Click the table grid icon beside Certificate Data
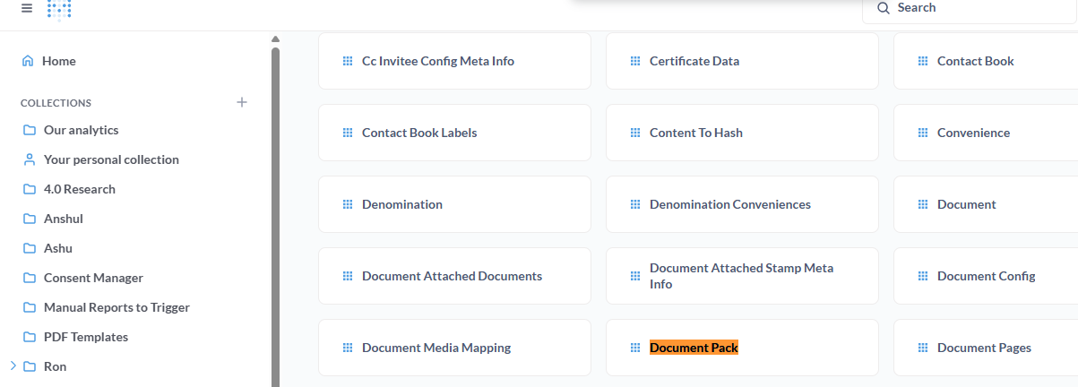Viewport: 1078px width, 387px height. [x=634, y=61]
